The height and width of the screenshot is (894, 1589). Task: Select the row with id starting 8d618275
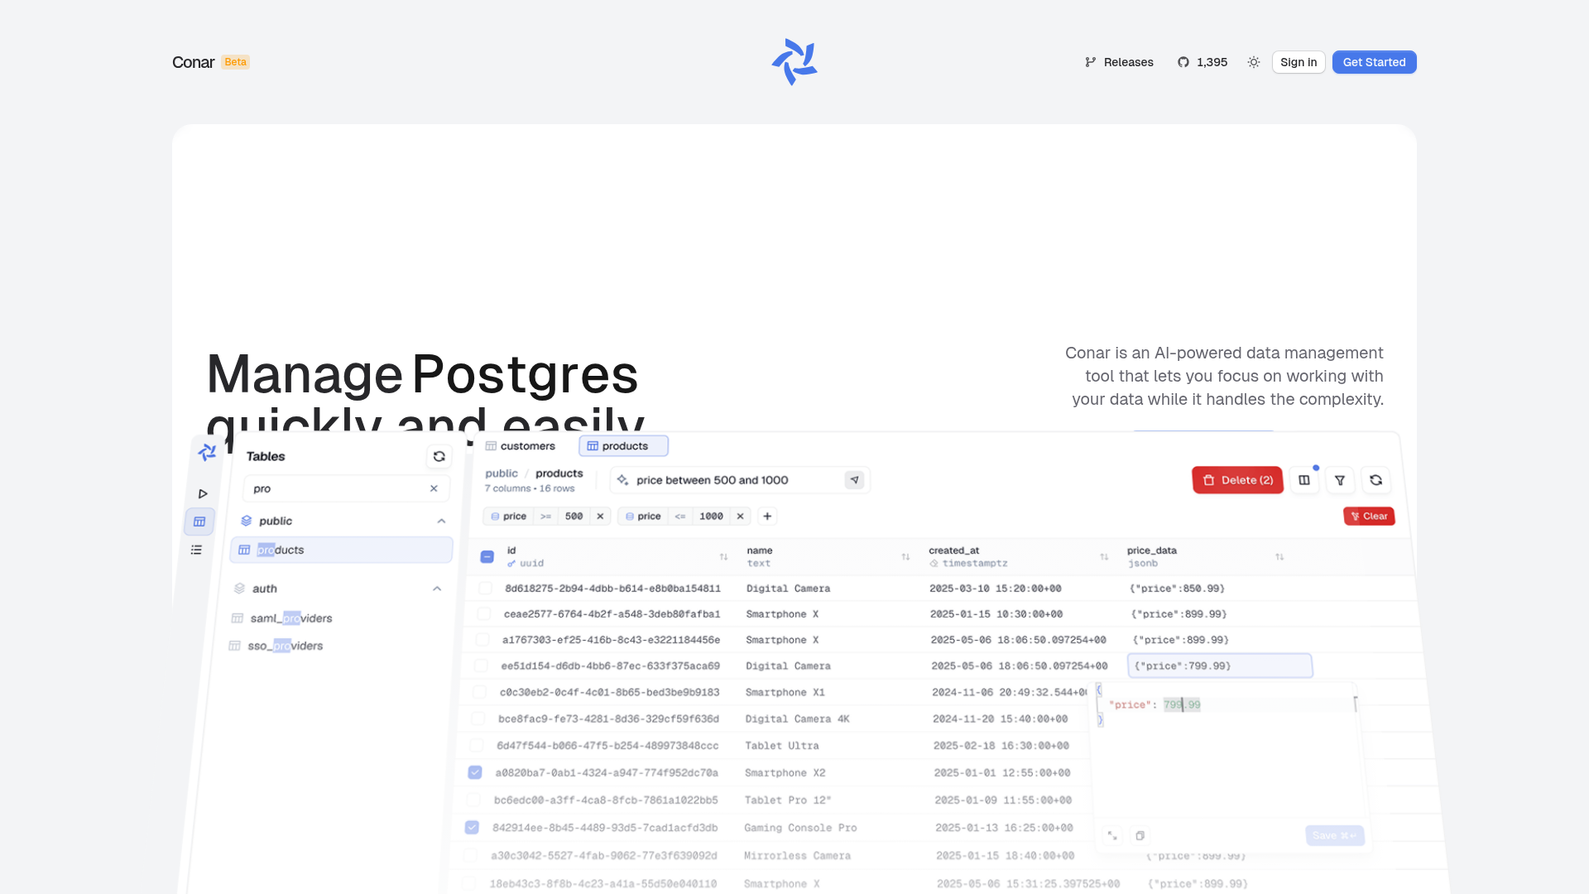tap(486, 589)
